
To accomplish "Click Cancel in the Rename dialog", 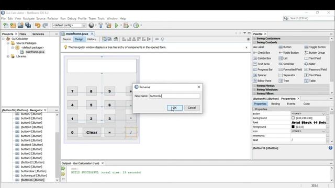I will 192,108.
